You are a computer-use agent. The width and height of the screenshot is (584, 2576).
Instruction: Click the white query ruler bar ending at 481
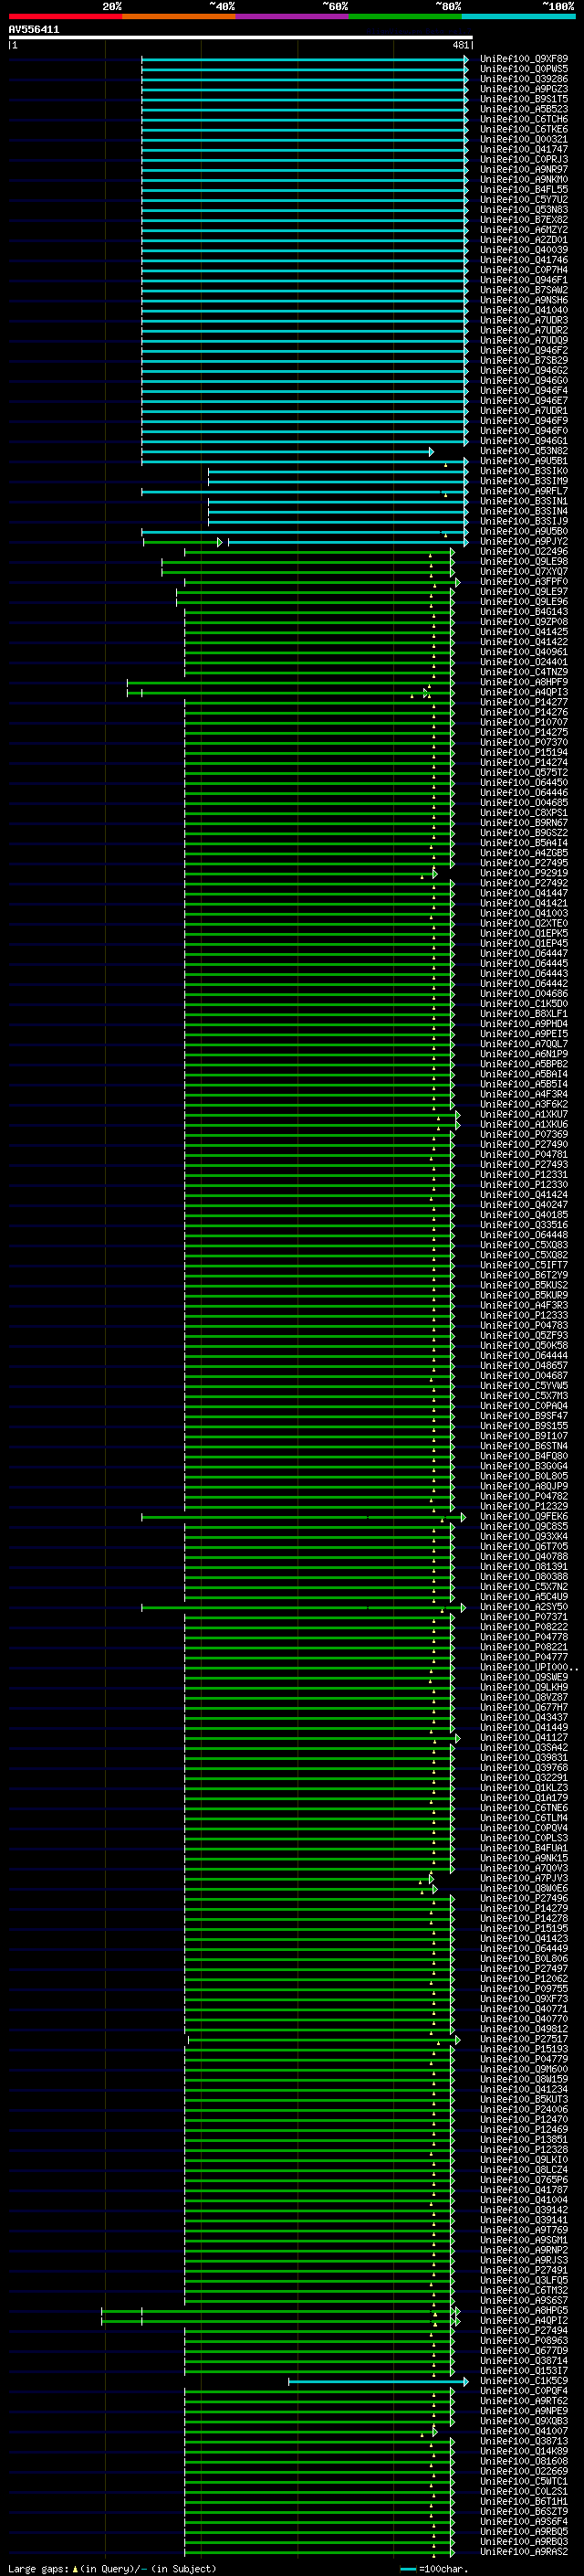241,37
